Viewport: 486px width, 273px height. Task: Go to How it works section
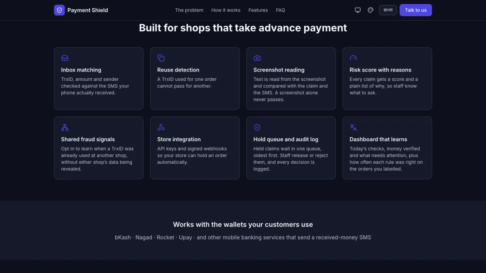pos(226,10)
